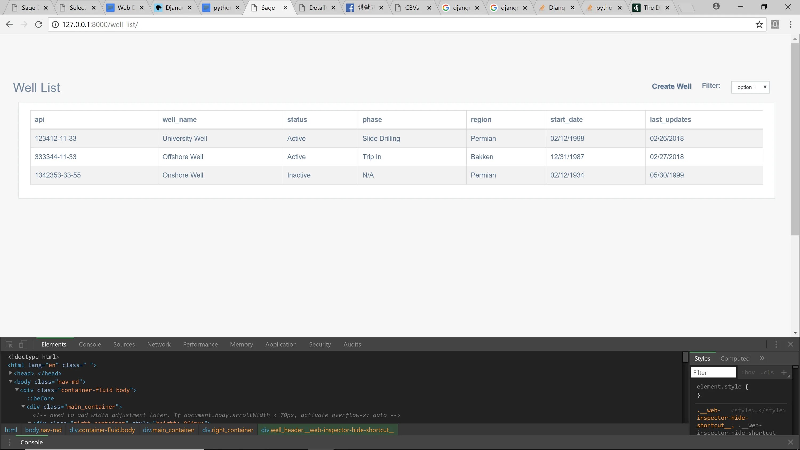800x450 pixels.
Task: Click the Create Well link
Action: [671, 86]
